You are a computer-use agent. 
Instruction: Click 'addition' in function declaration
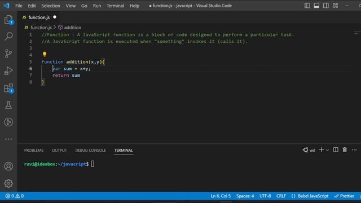pyautogui.click(x=77, y=61)
